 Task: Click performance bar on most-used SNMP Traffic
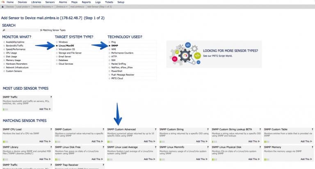pyautogui.click(x=5, y=109)
